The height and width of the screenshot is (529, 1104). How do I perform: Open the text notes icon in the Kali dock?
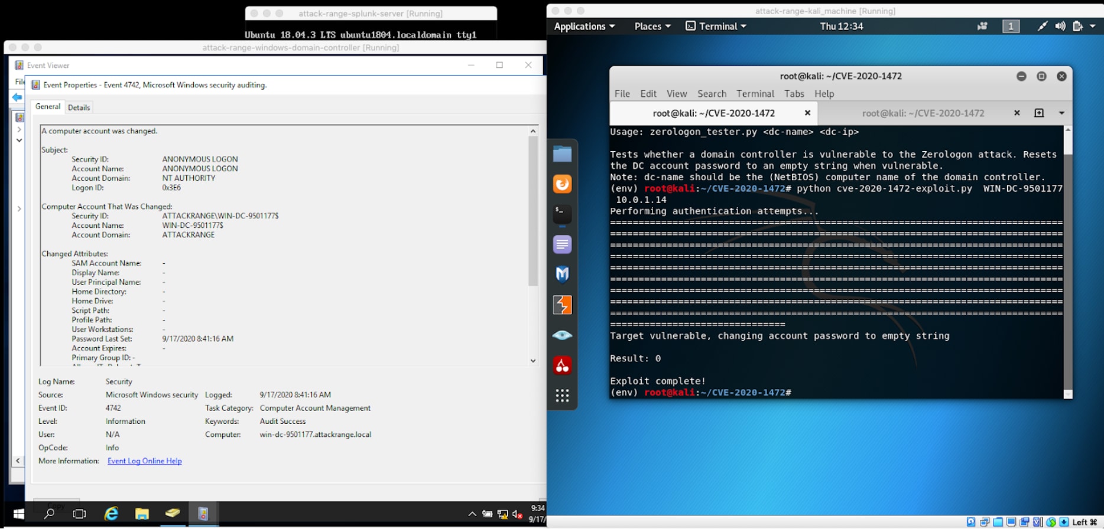[x=562, y=244]
